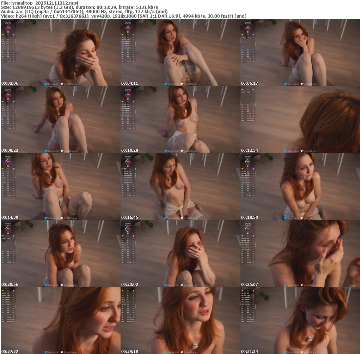Click the 00:25:07 frame
361x354 pixels.
[300, 253]
